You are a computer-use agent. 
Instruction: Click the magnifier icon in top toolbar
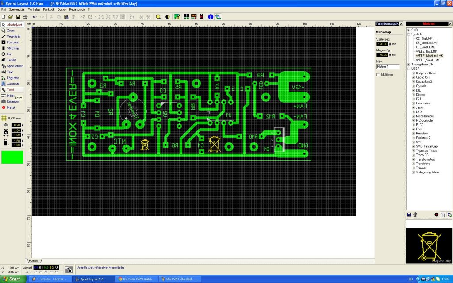pyautogui.click(x=158, y=17)
